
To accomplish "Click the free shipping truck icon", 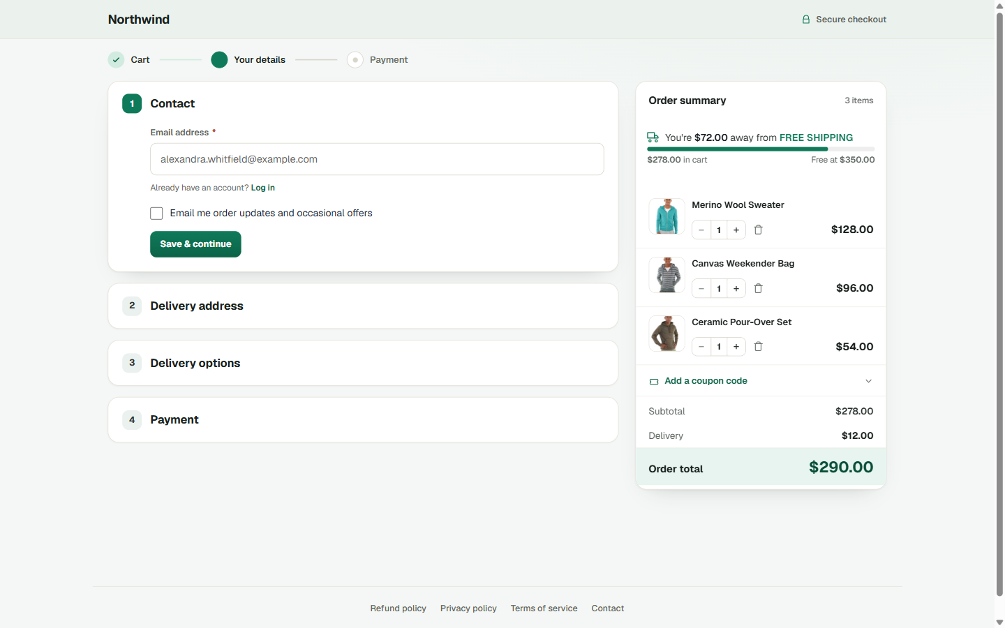I will pyautogui.click(x=653, y=137).
